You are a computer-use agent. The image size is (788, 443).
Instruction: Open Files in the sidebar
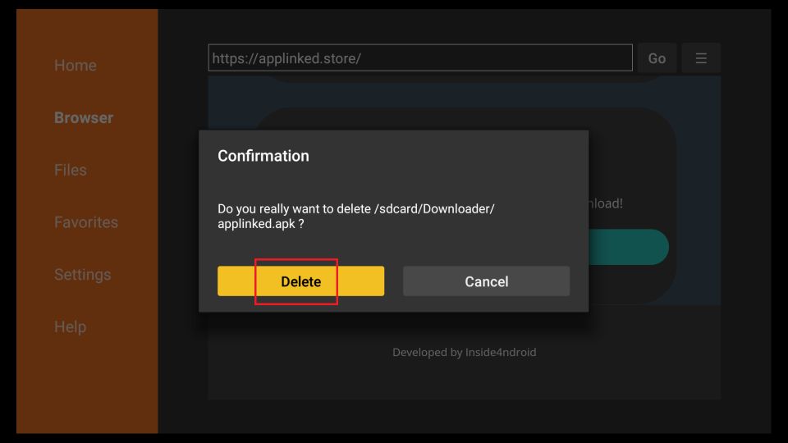coord(71,170)
